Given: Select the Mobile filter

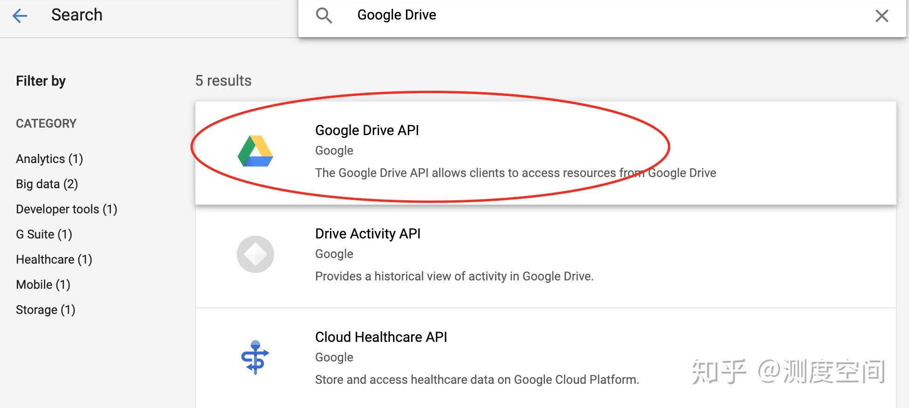Looking at the screenshot, I should (43, 284).
